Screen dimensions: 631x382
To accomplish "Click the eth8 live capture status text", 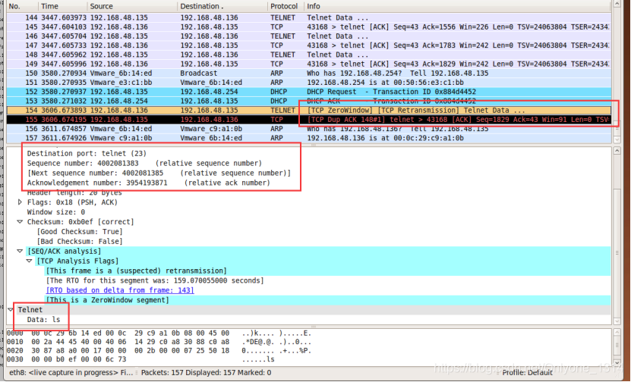I will (71, 373).
